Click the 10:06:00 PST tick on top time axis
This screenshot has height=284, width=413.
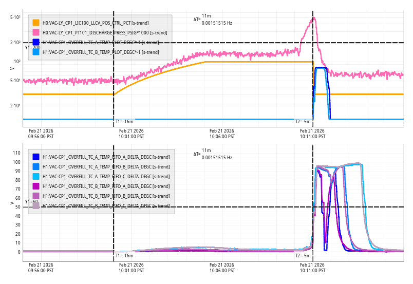coord(222,134)
